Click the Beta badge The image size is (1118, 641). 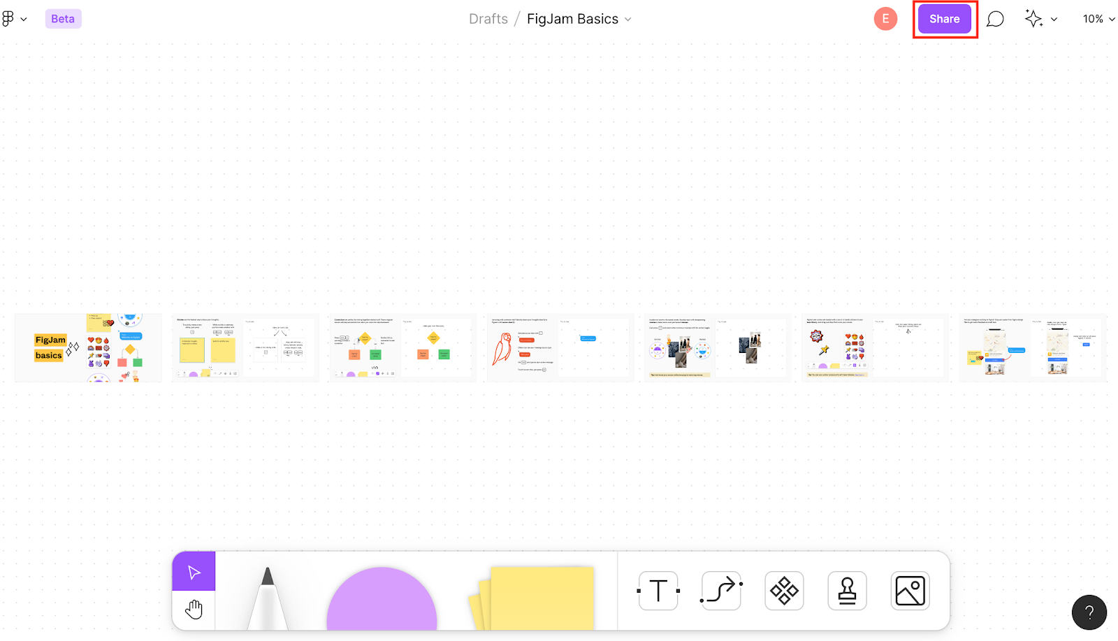pos(63,19)
